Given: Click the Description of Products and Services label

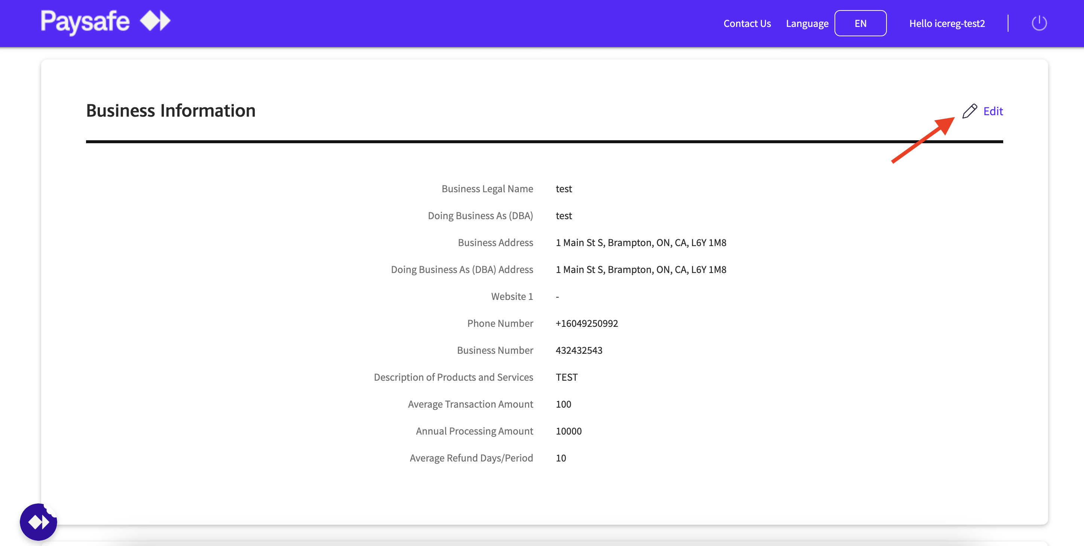Looking at the screenshot, I should click(x=453, y=377).
